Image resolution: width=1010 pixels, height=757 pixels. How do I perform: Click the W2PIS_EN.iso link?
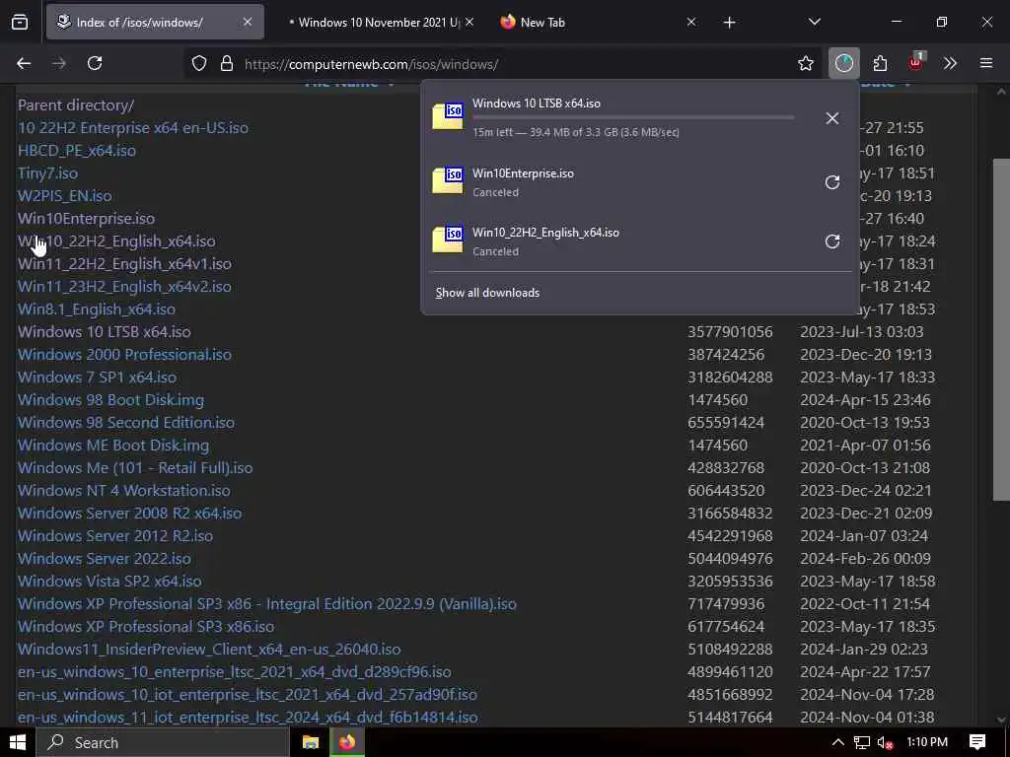[x=64, y=196]
